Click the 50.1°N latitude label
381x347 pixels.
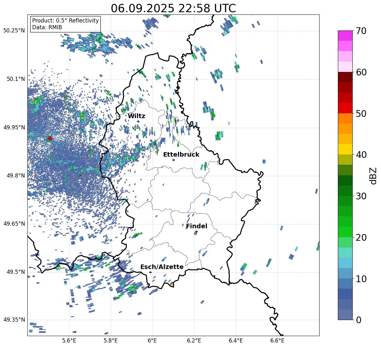pos(16,79)
